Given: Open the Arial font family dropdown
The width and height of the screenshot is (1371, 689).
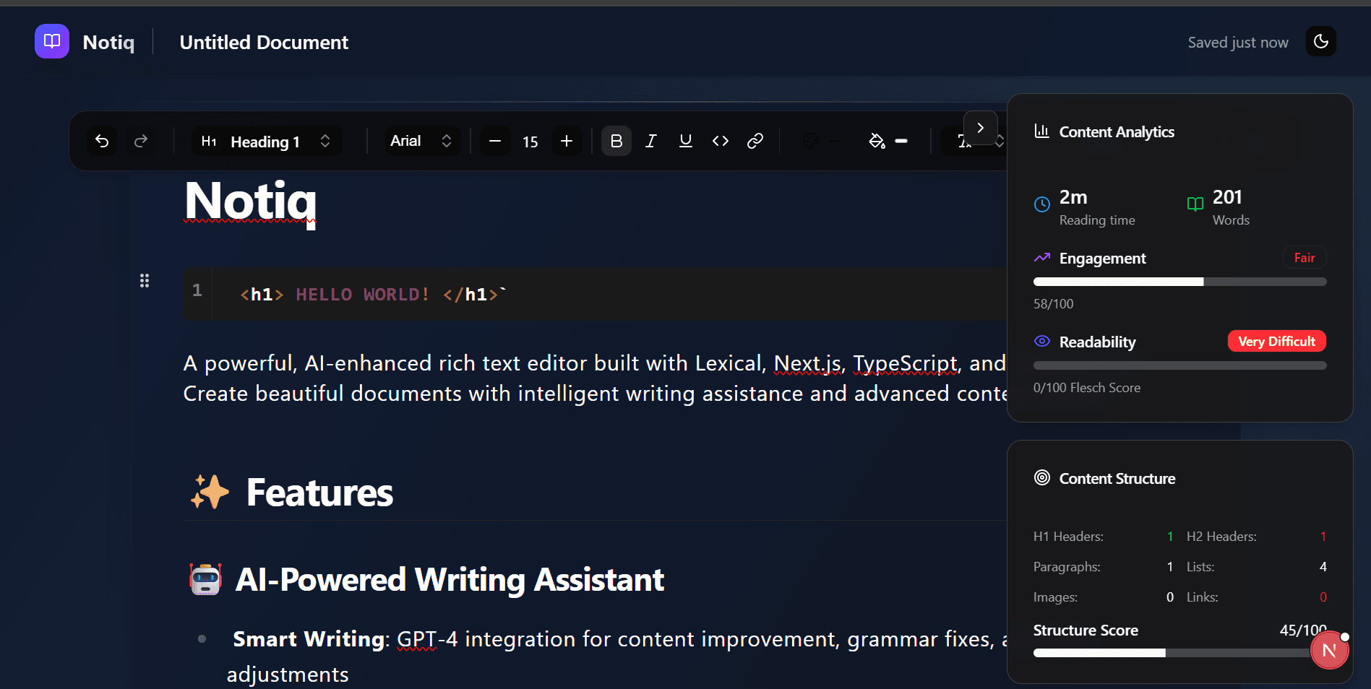Looking at the screenshot, I should [421, 142].
